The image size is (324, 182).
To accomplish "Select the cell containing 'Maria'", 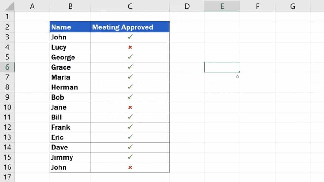I will click(70, 77).
